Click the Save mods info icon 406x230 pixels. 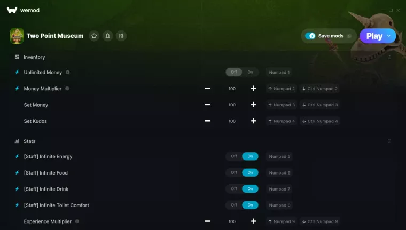pos(349,36)
